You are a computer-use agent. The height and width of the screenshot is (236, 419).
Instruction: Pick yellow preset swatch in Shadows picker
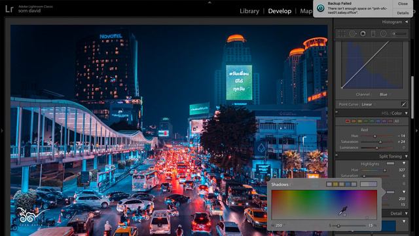pyautogui.click(x=335, y=184)
